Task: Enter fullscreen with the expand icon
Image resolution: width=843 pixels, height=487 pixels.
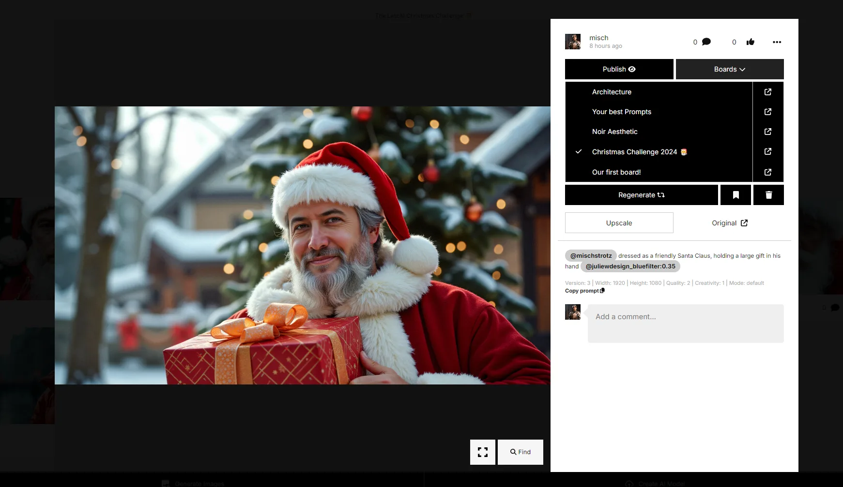Action: (x=482, y=452)
